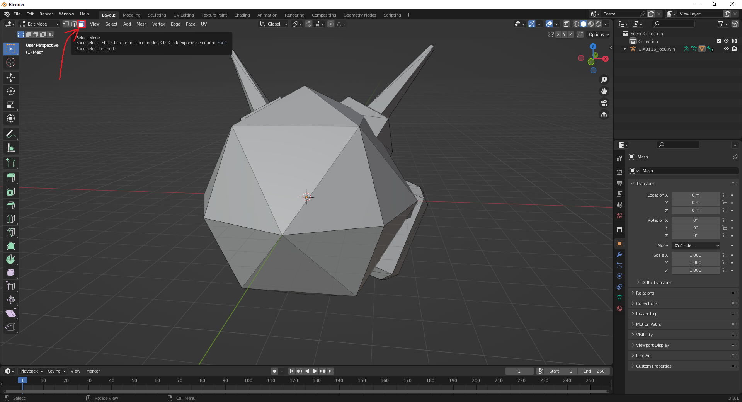Expand the Viewport Display panel
The height and width of the screenshot is (402, 742).
click(652, 345)
